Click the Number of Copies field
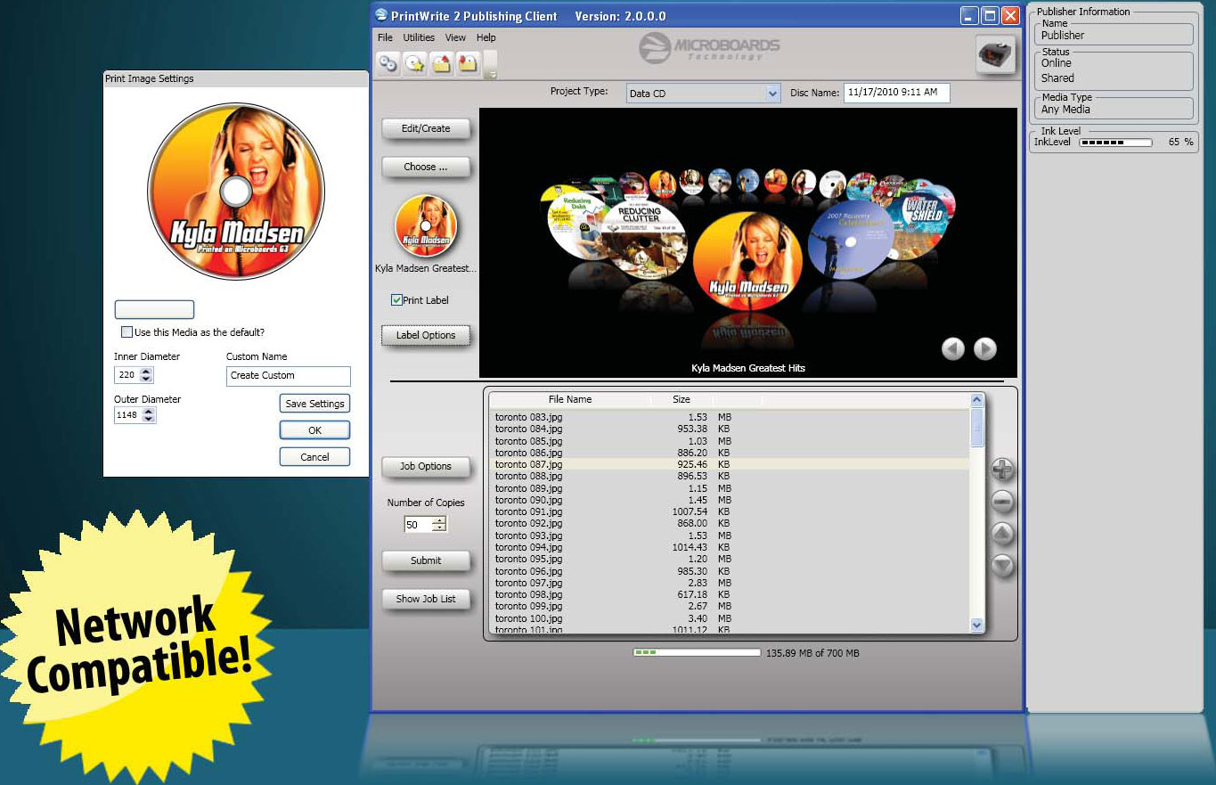1216x785 pixels. point(418,526)
